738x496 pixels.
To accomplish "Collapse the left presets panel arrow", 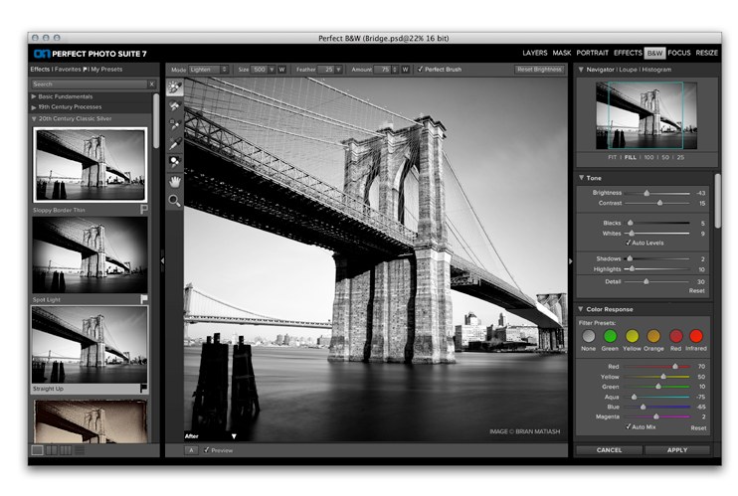I will tap(162, 260).
